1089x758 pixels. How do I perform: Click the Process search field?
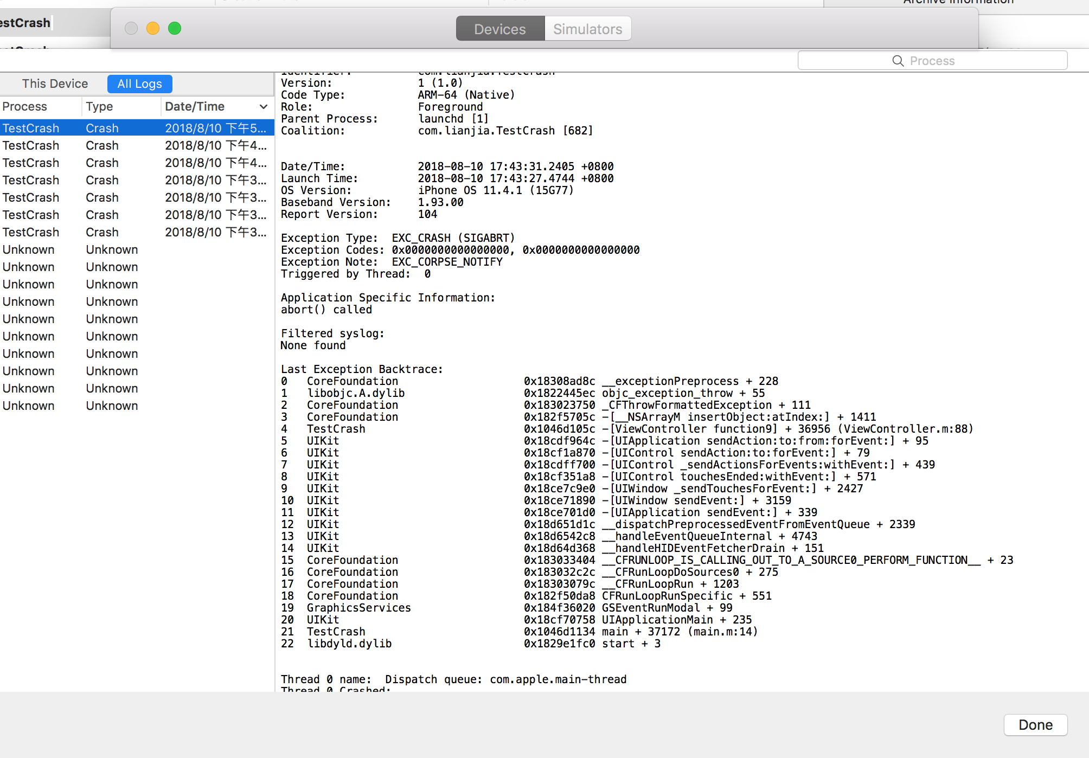tap(932, 61)
